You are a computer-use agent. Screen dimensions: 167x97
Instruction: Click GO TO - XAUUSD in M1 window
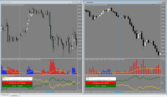(x=101, y=86)
